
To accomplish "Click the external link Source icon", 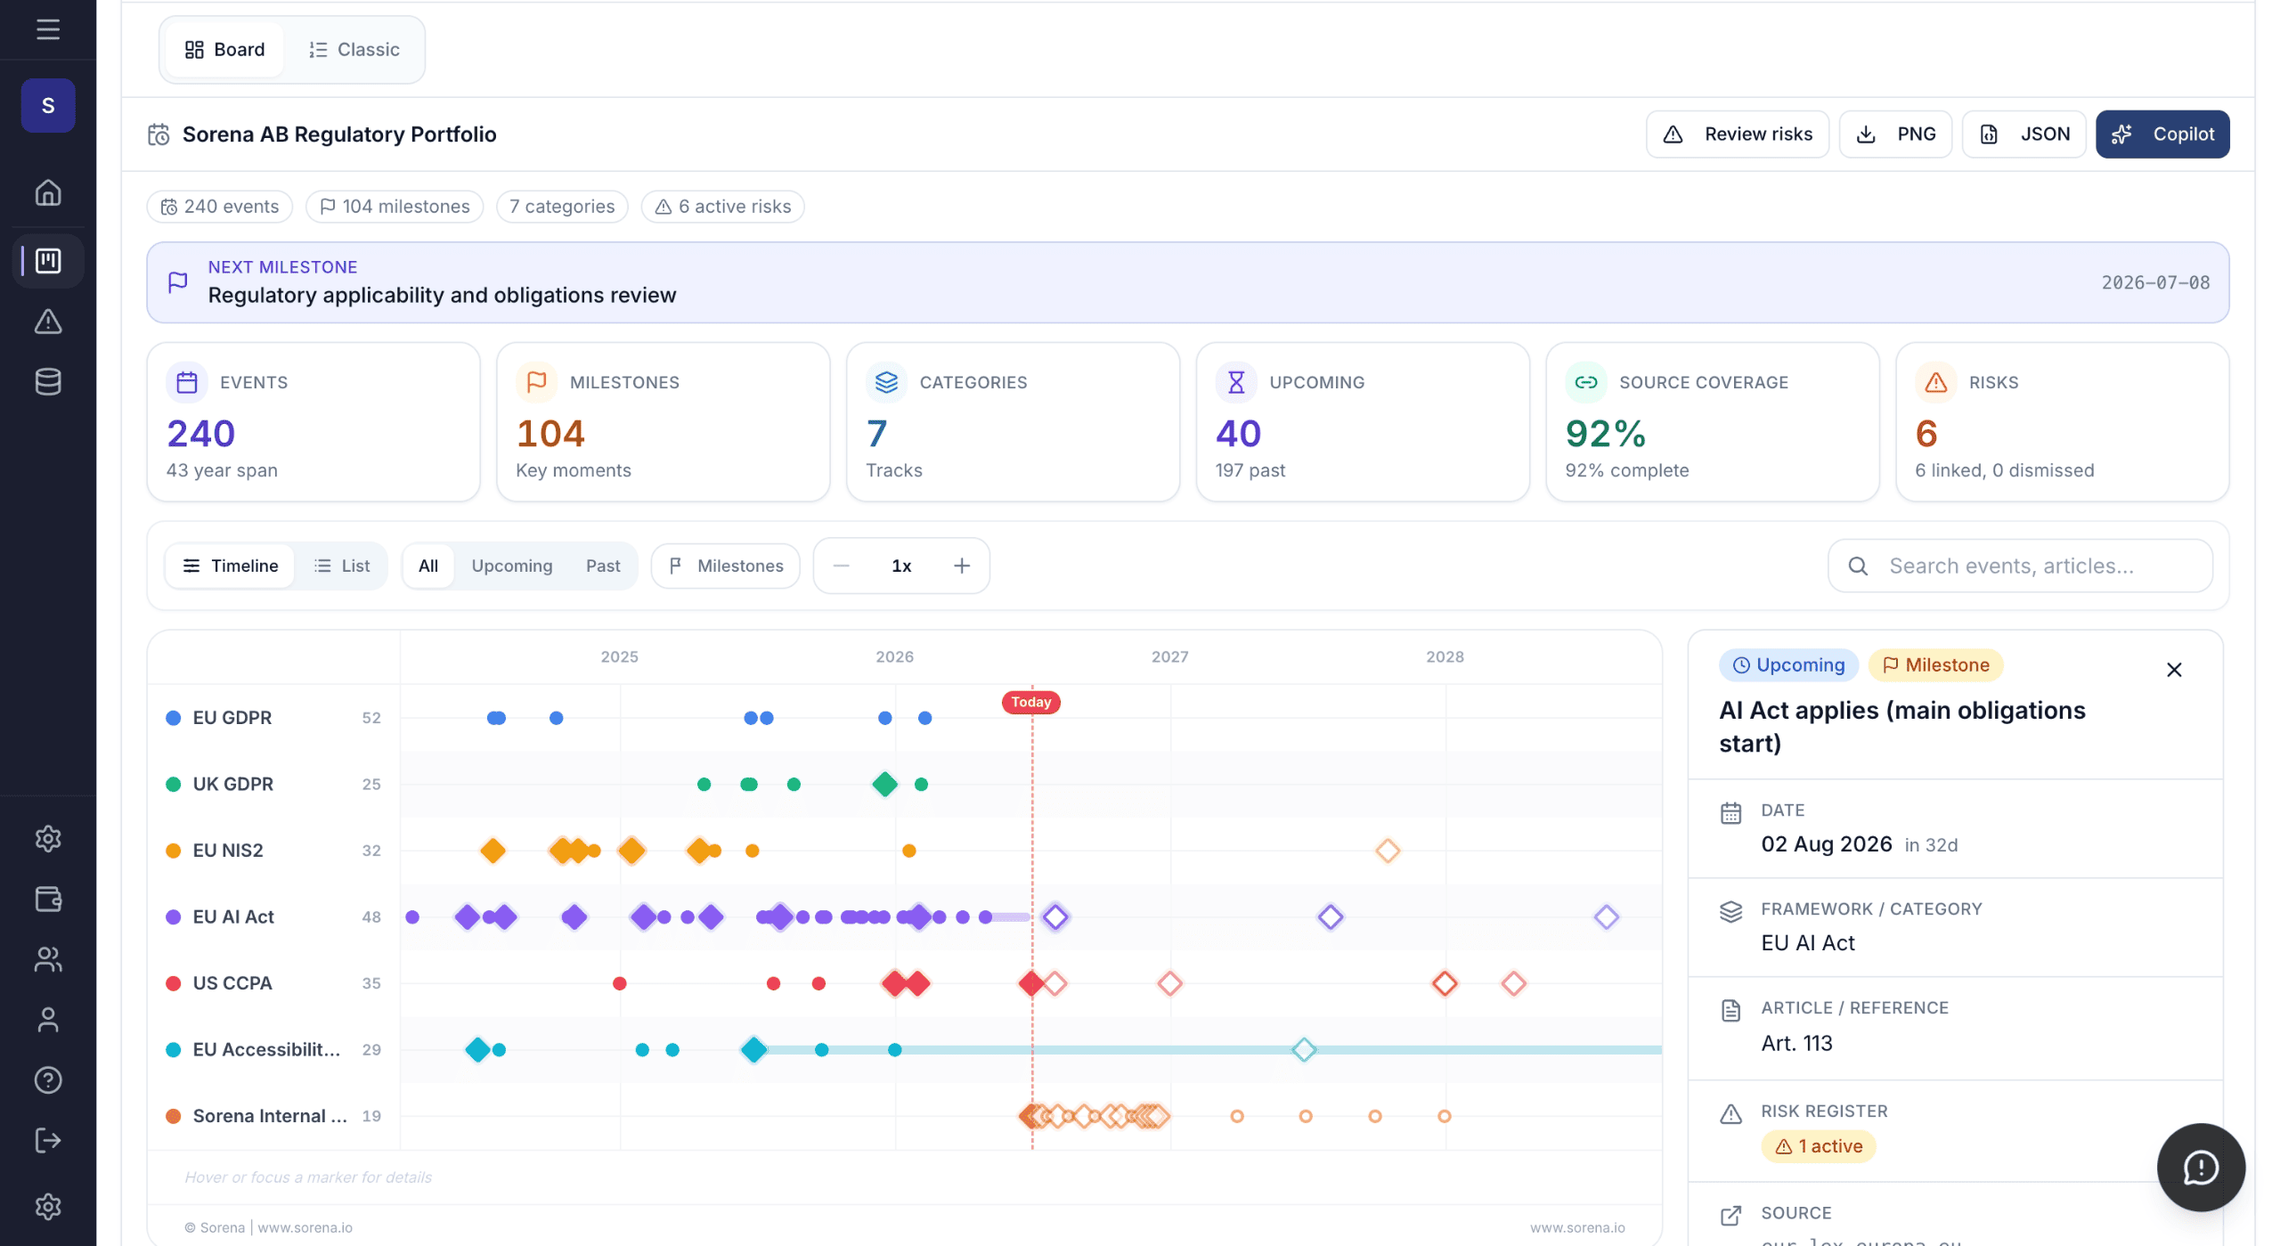I will click(1730, 1215).
